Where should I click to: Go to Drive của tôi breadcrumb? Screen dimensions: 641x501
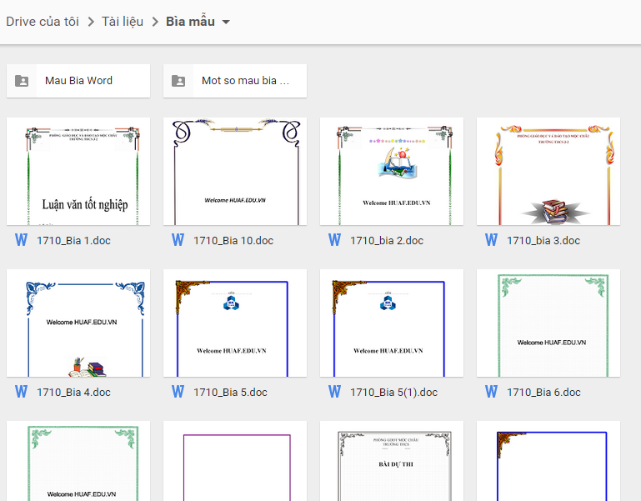43,22
